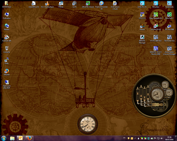Launch FreeCommander XE from the desktop
The image size is (177, 141).
tap(101, 4)
